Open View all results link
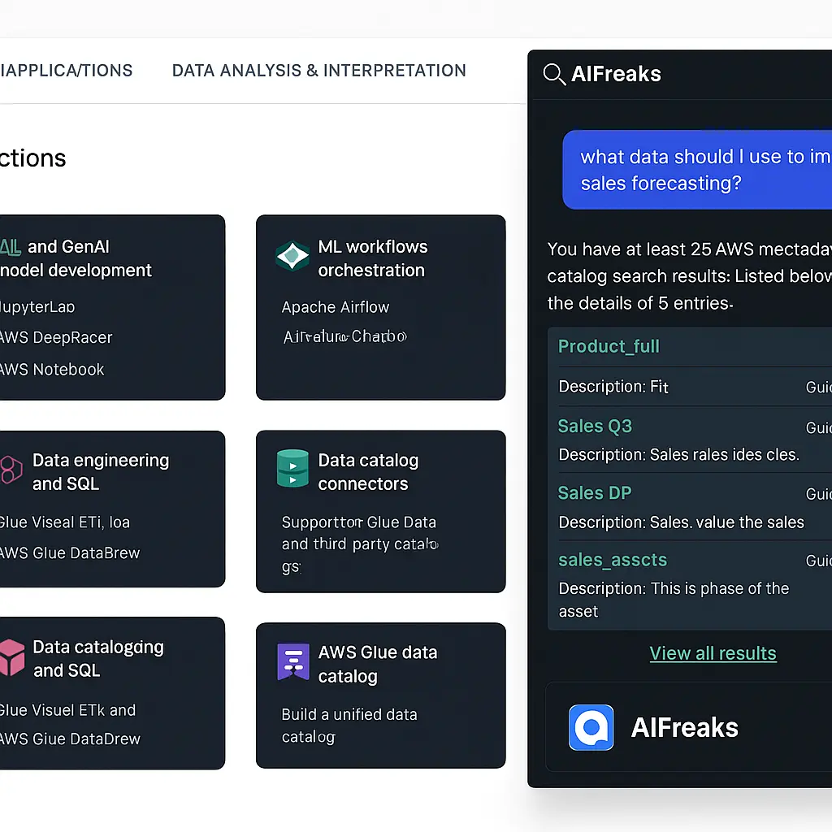The width and height of the screenshot is (832, 832). (x=713, y=653)
